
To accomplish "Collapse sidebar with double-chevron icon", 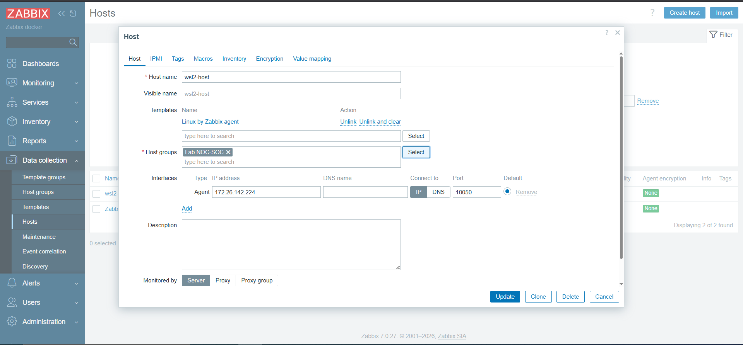I will [x=62, y=14].
